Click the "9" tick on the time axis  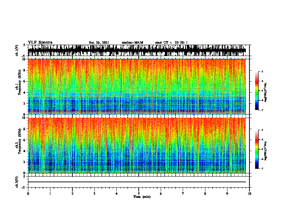tap(227, 194)
